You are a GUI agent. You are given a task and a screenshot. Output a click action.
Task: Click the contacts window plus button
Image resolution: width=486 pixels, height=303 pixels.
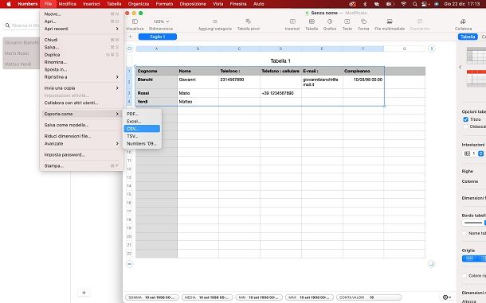84,293
